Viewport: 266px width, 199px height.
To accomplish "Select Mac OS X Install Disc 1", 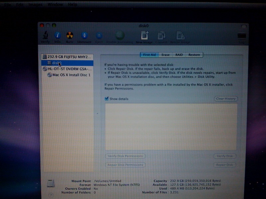I will [x=67, y=75].
